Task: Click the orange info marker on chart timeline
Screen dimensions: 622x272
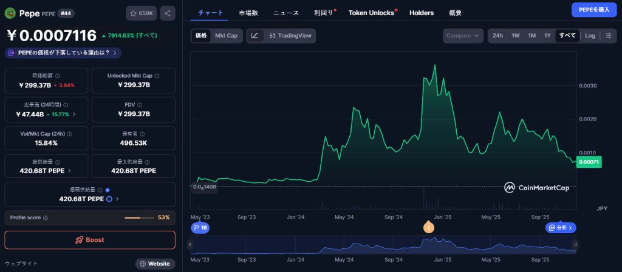Action: coord(428,228)
